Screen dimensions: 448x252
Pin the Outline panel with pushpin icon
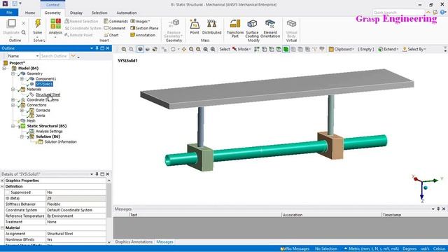click(97, 48)
